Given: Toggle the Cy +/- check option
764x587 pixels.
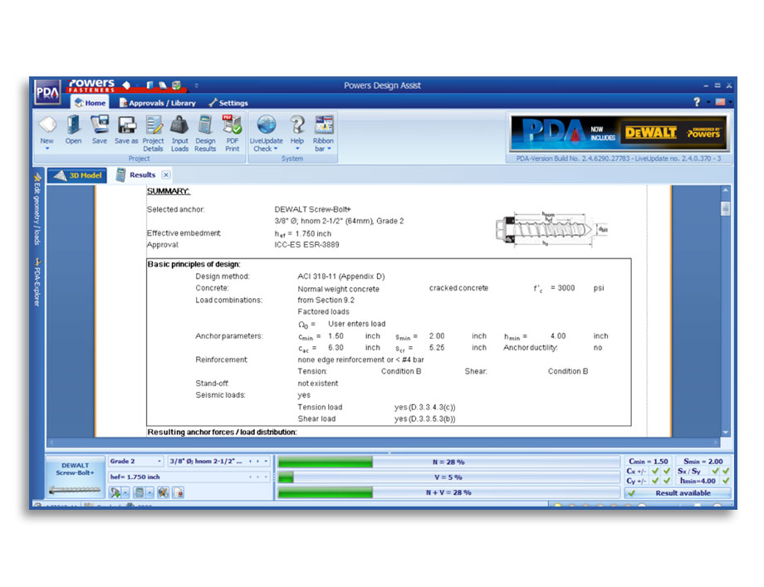Looking at the screenshot, I should 656,478.
